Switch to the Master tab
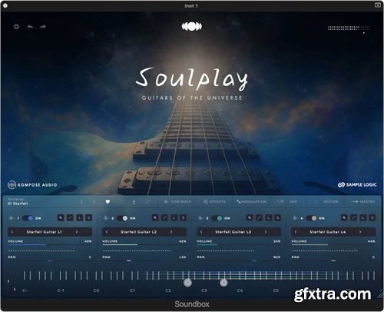This screenshot has width=384, height=312. pos(362,201)
